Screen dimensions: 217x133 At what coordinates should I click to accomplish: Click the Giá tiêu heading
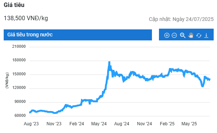click(14, 5)
